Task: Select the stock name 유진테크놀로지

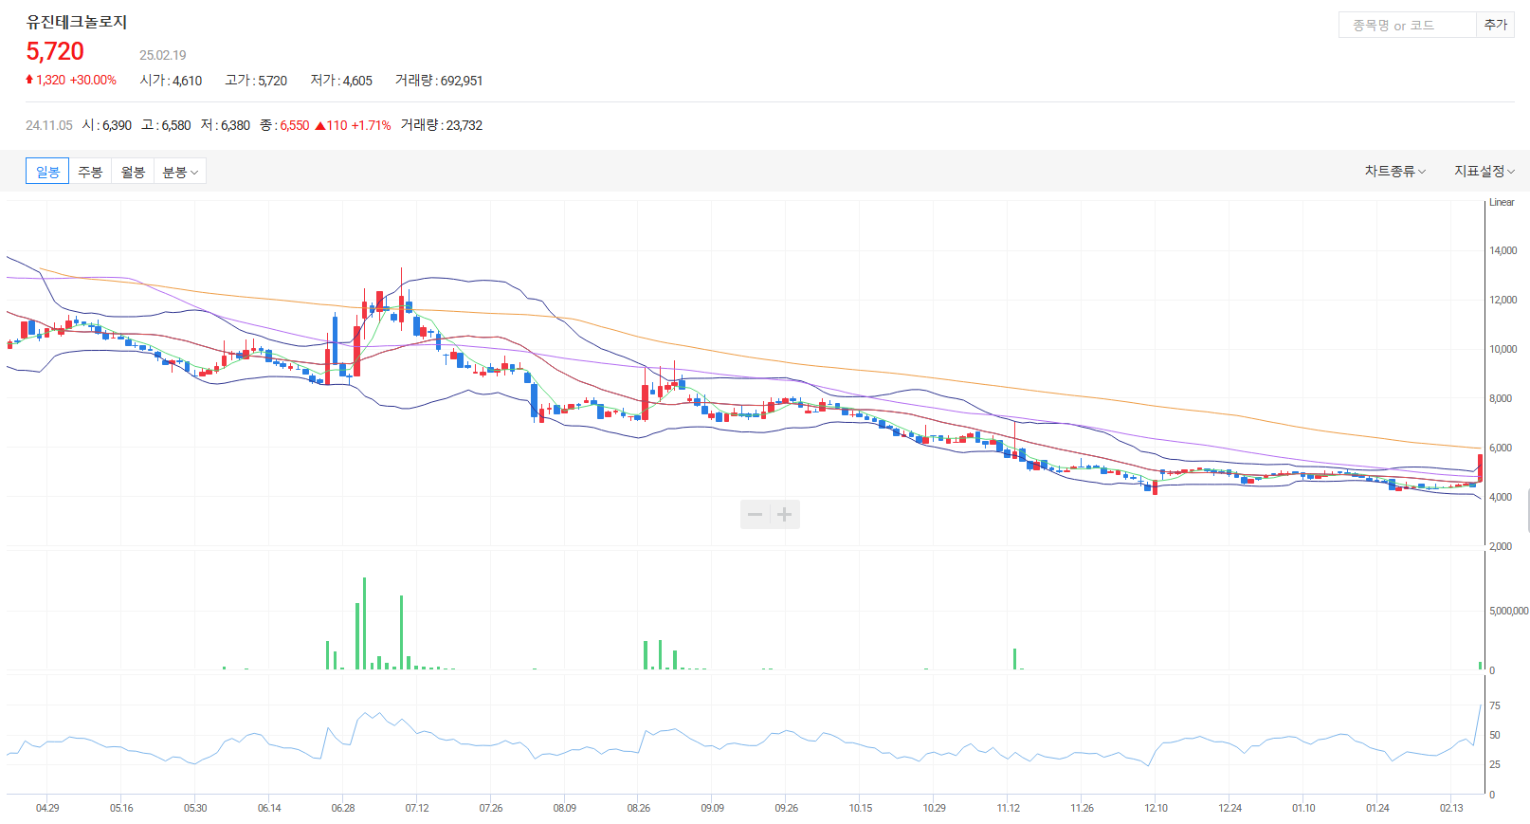Action: (x=77, y=22)
